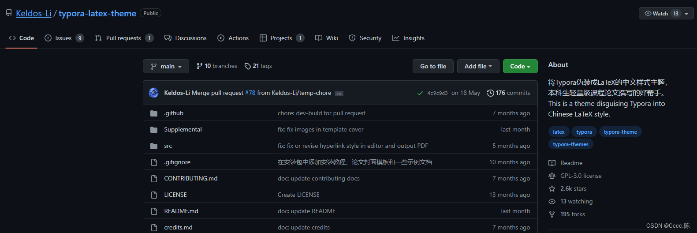Open the src folder
This screenshot has width=697, height=233.
pos(168,146)
